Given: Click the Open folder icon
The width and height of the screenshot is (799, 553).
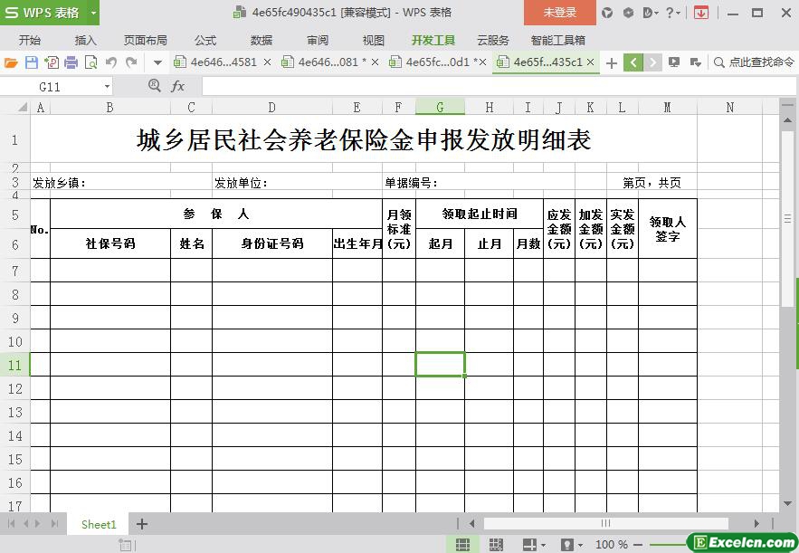Looking at the screenshot, I should tap(11, 62).
